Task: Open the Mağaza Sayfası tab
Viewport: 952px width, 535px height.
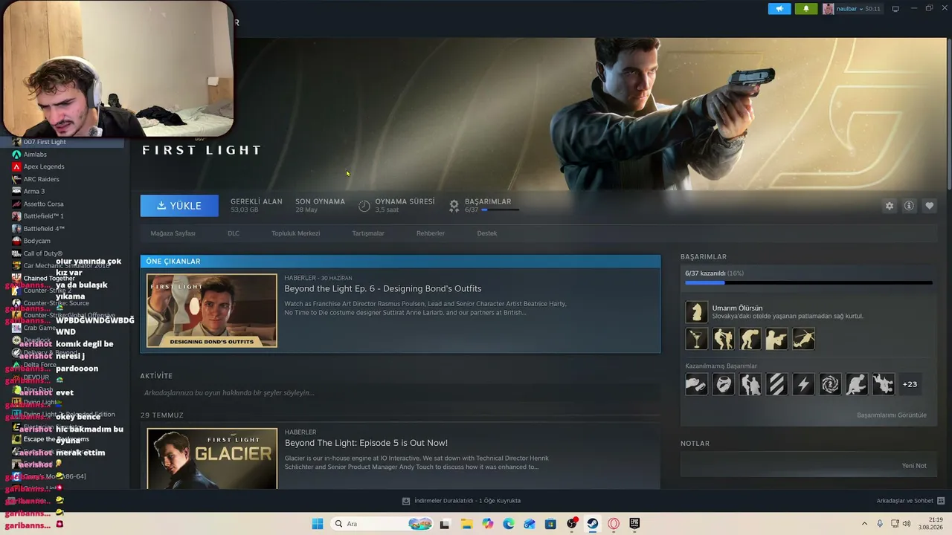Action: (x=173, y=233)
